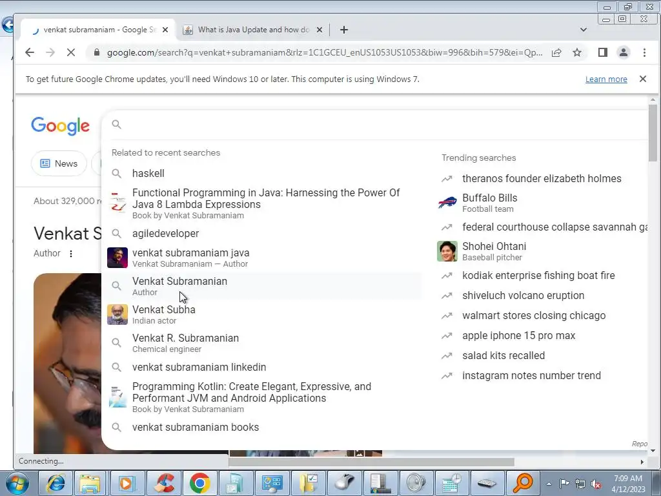661x496 pixels.
Task: Open CCleaner taskbar icon
Action: (x=165, y=483)
